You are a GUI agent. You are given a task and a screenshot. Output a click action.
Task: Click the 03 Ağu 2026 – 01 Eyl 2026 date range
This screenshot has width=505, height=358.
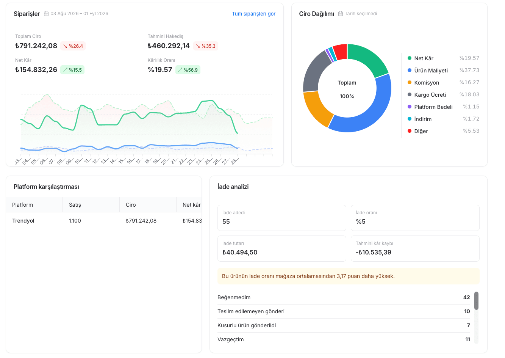click(79, 14)
